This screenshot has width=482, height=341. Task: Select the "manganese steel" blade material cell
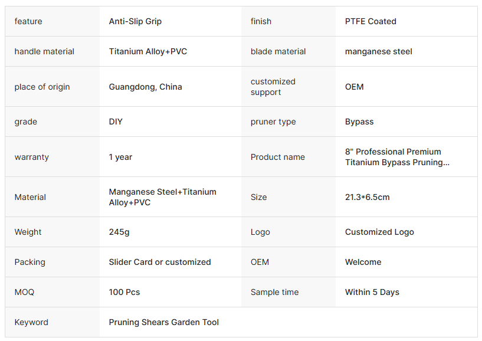379,51
